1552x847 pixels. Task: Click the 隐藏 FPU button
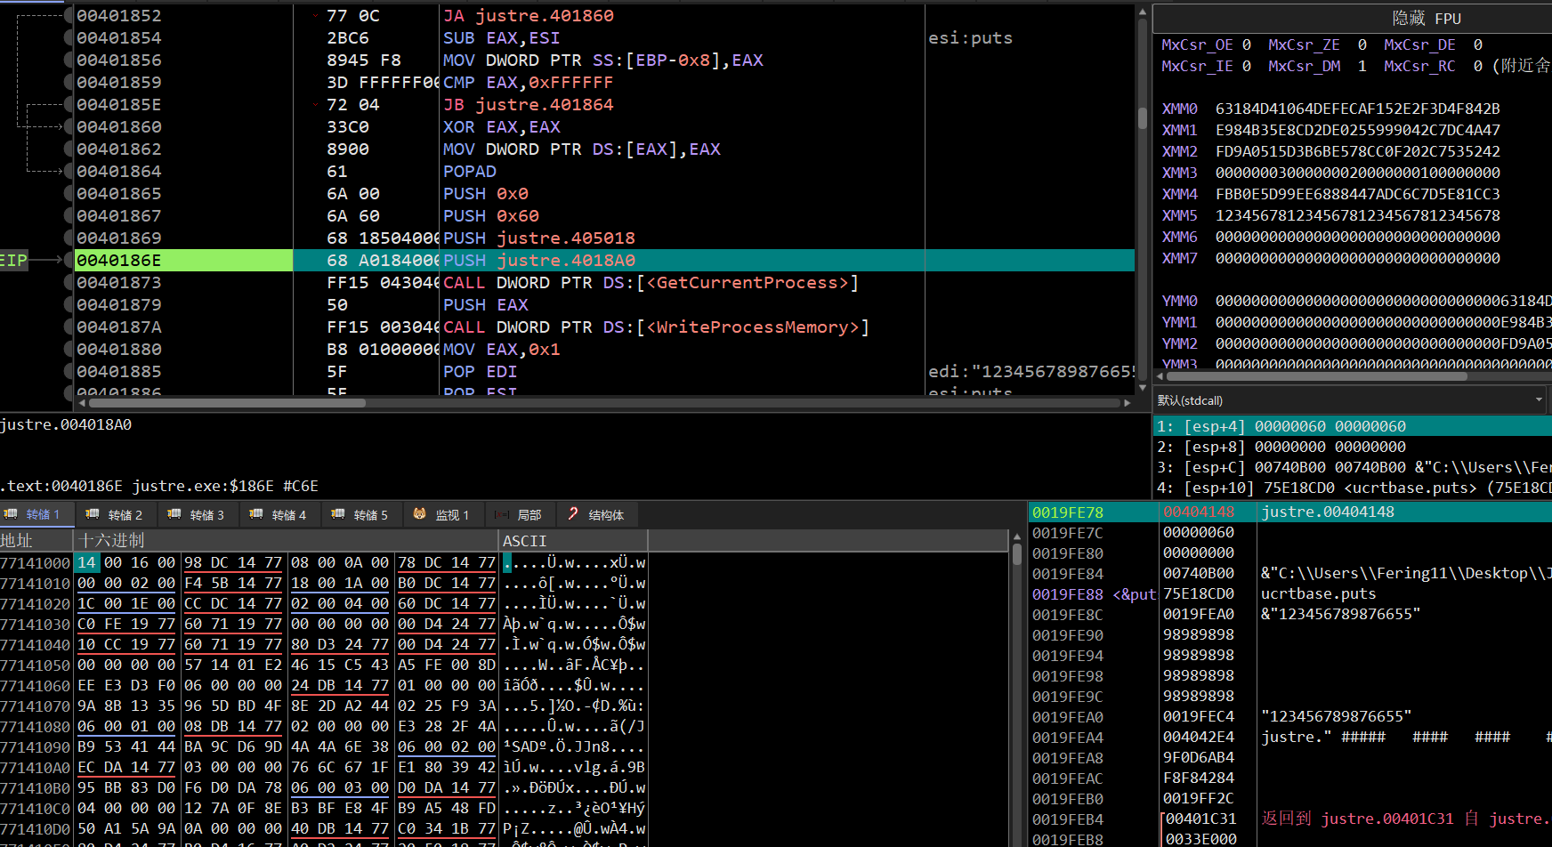coord(1426,19)
